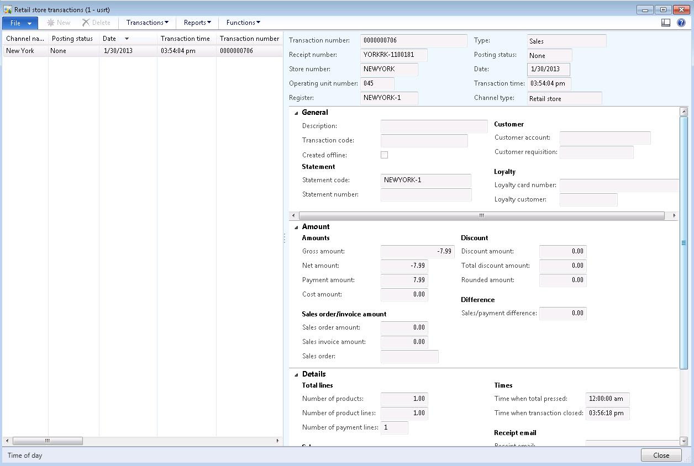Click the Statement code field
The width and height of the screenshot is (694, 466).
(x=425, y=180)
